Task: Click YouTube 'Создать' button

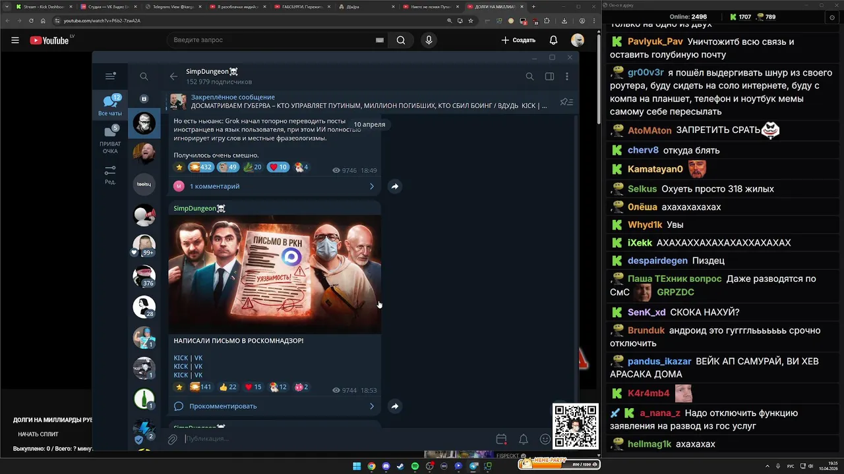Action: pyautogui.click(x=518, y=40)
